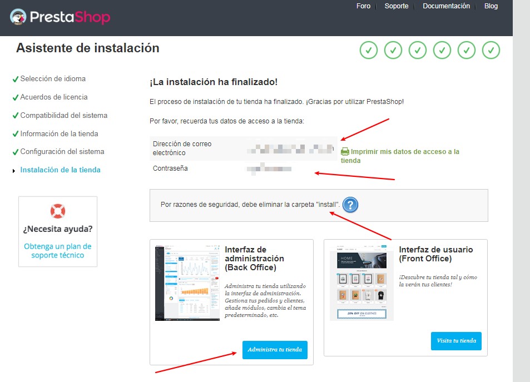Click the PrestaShop logo in header
The width and height of the screenshot is (530, 382).
[x=60, y=17]
